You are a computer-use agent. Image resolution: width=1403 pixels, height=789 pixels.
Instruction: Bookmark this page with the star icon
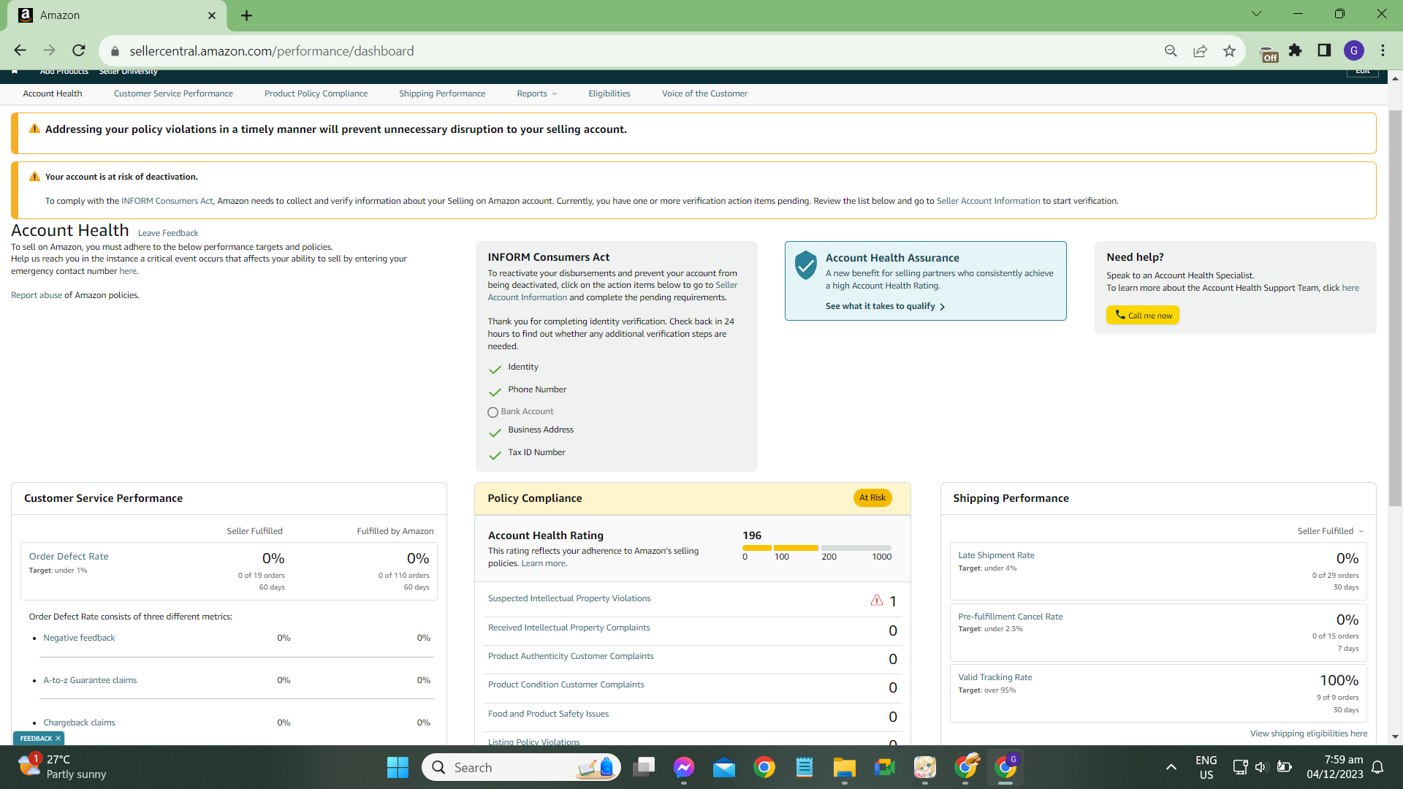coord(1229,50)
